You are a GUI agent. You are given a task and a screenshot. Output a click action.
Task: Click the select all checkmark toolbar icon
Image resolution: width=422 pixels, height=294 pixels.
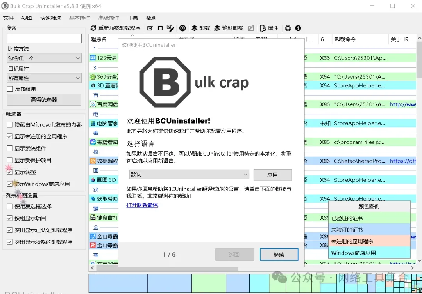tap(150, 28)
